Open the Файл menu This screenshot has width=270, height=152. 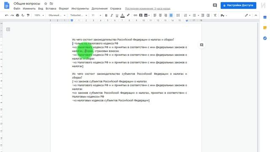click(17, 8)
